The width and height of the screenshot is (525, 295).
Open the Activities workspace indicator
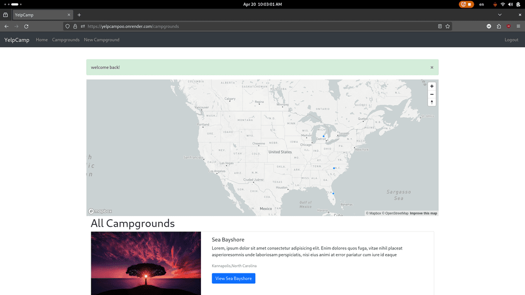pos(13,4)
